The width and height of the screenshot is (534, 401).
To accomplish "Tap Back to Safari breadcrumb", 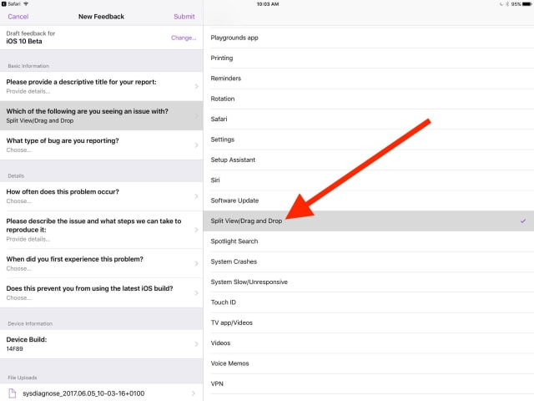I will pos(11,3).
